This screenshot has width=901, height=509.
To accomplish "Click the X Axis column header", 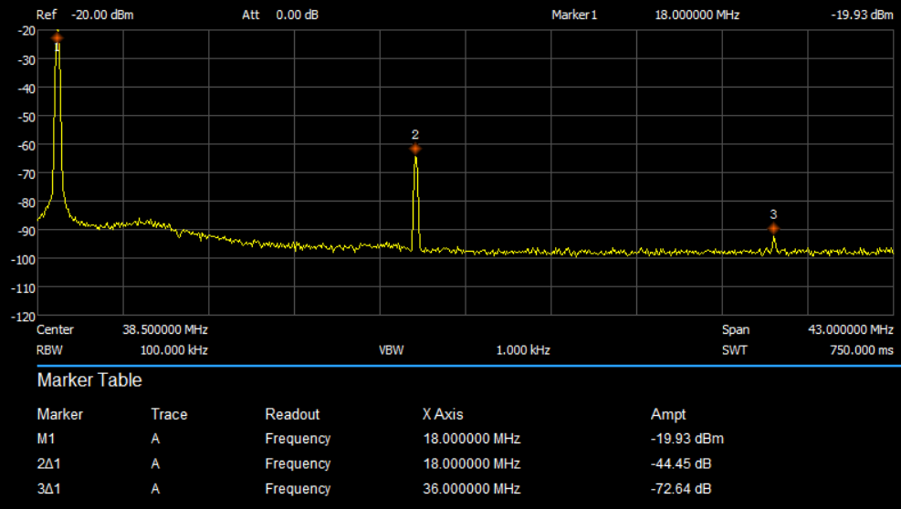I will (443, 414).
